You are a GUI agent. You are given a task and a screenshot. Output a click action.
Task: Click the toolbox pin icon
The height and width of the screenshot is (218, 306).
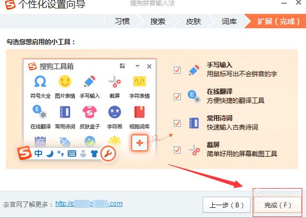[138, 66]
